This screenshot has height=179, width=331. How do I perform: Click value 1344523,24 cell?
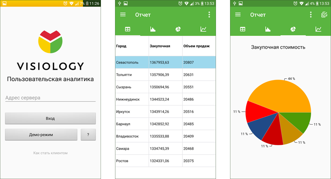165,99
